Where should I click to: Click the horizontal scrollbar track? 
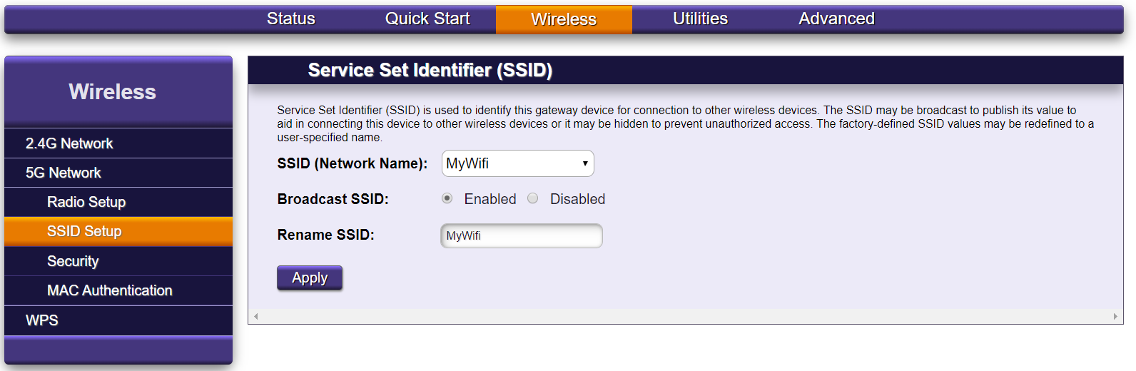(685, 316)
